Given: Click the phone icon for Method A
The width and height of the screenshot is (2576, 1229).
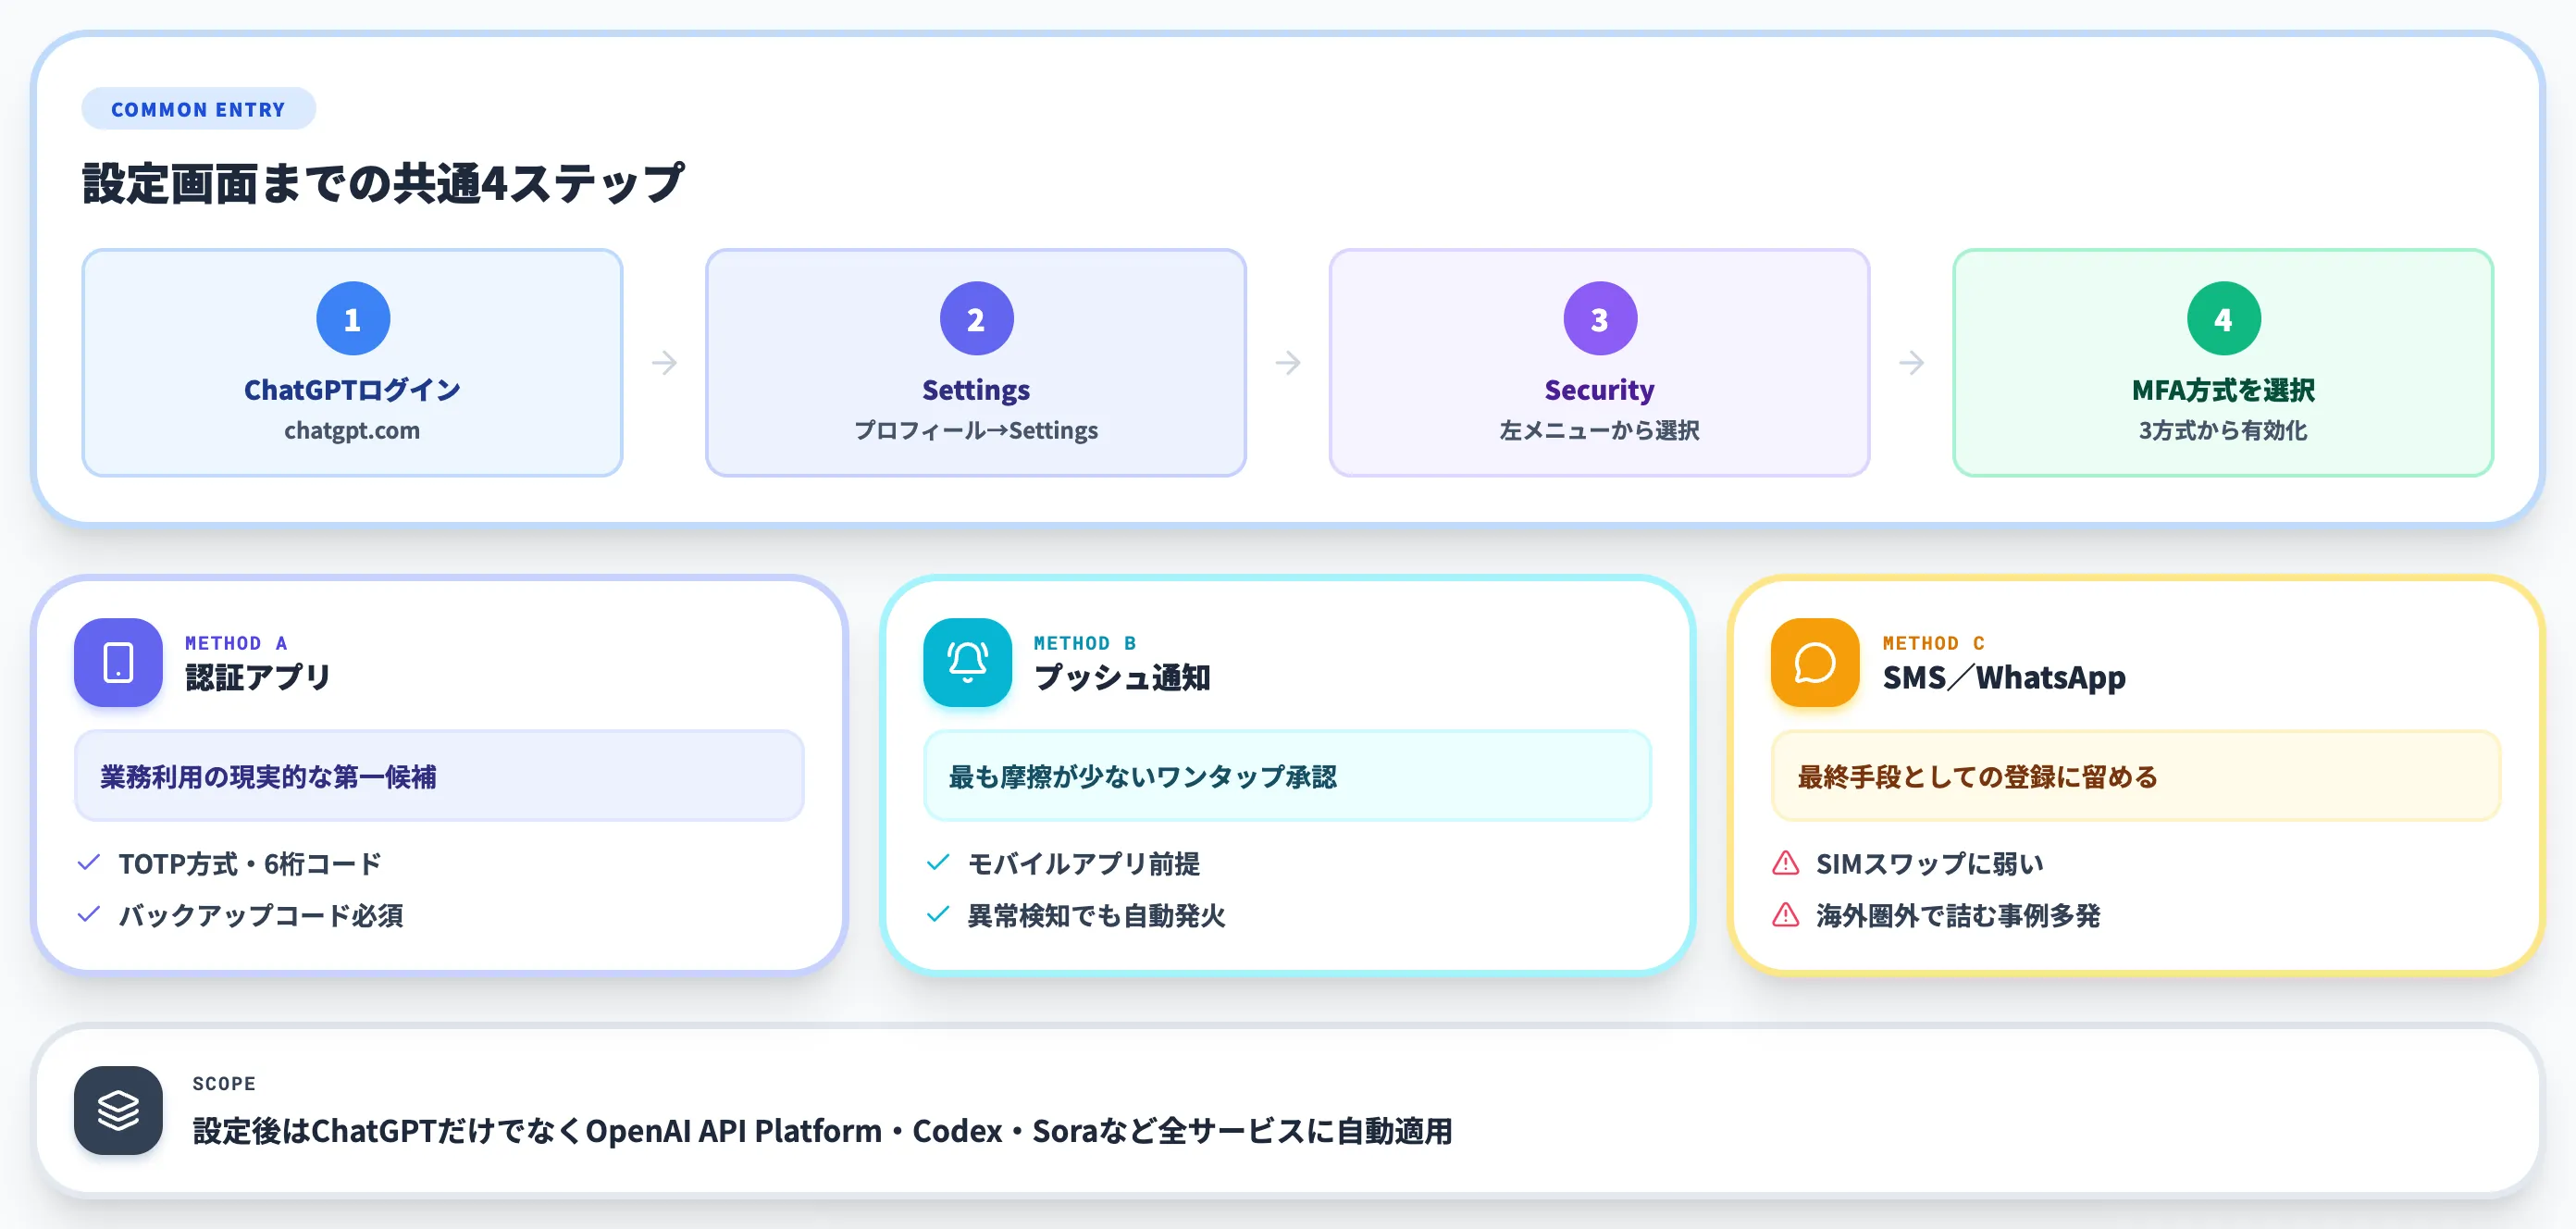Looking at the screenshot, I should pos(118,662).
